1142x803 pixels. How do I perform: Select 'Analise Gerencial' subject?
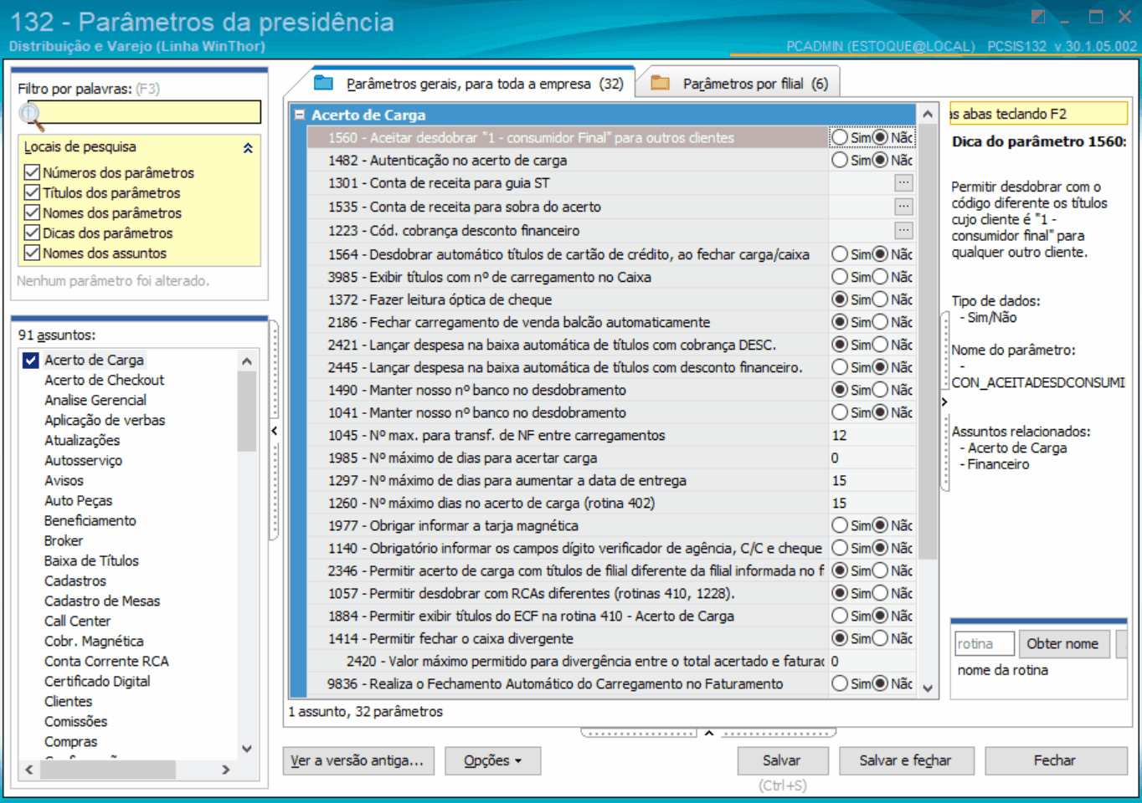pos(95,400)
